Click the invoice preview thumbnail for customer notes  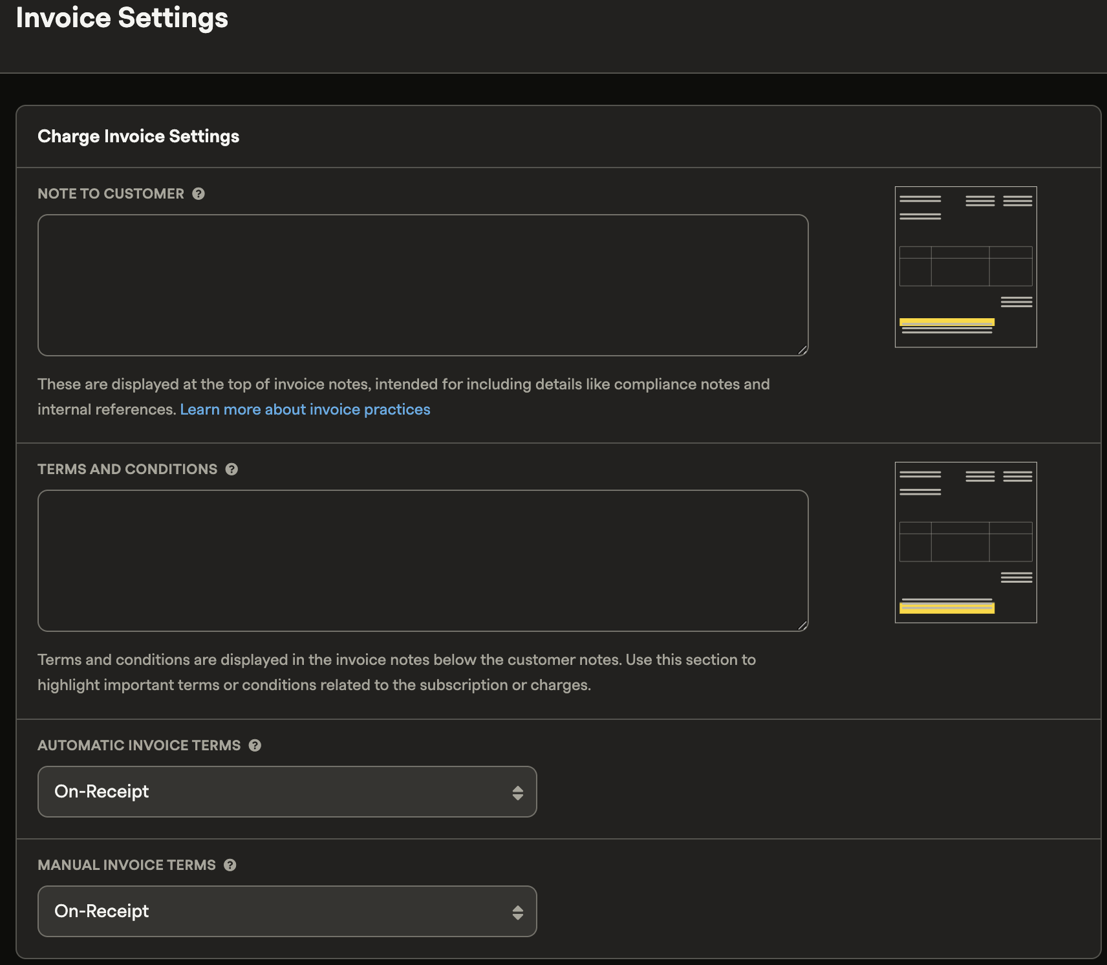(965, 267)
